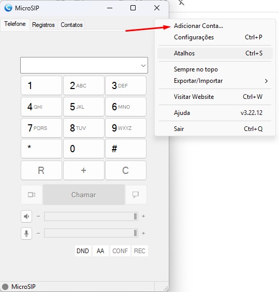Choose Visitar Website menu entry
The height and width of the screenshot is (292, 279).
[215, 97]
